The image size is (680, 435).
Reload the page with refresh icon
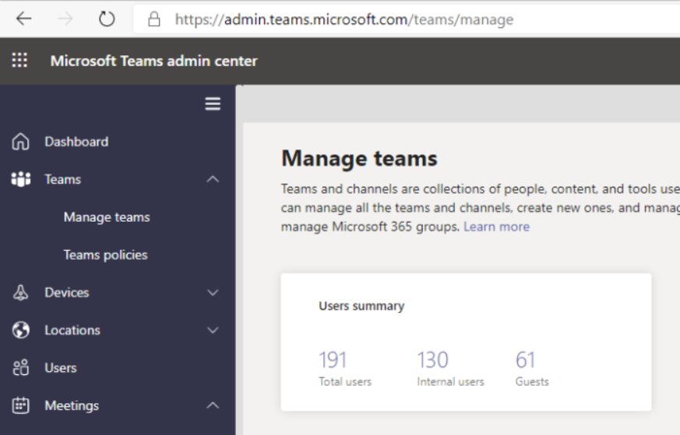coord(107,19)
